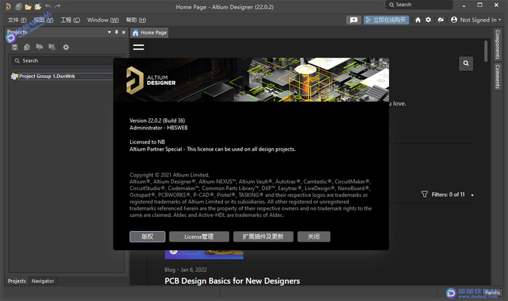Viewport: 508px width, 301px height.
Task: Pin the Projects panel
Action: [x=116, y=32]
